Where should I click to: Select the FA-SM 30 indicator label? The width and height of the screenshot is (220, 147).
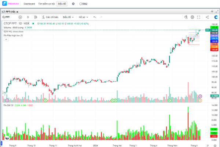(8, 105)
